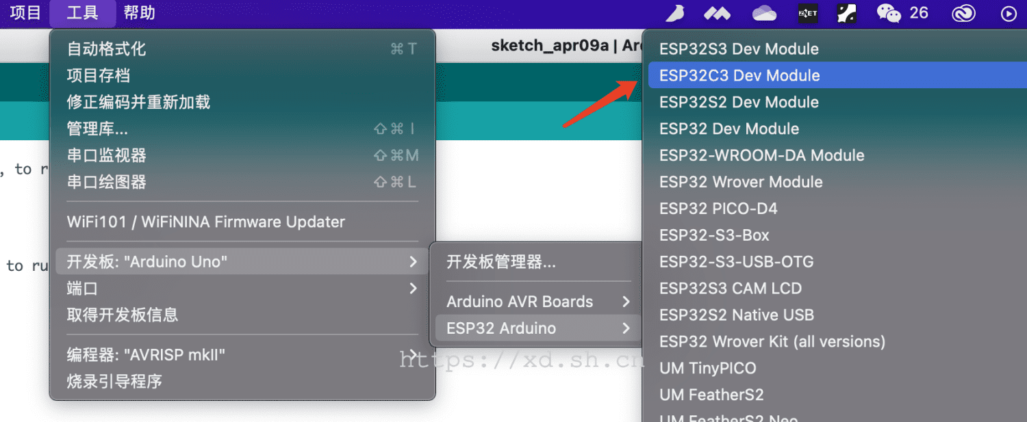Select ESP32 Wrover Kit (all versions)
The image size is (1027, 422).
(837, 341)
